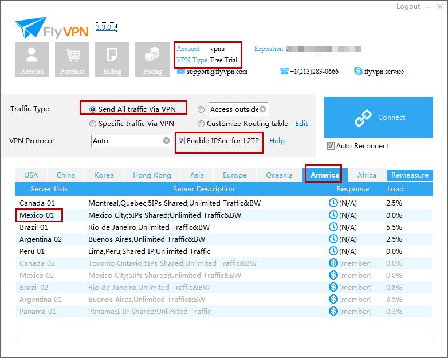Click the support@flyvpn.com email text
The height and width of the screenshot is (358, 448).
pos(217,72)
